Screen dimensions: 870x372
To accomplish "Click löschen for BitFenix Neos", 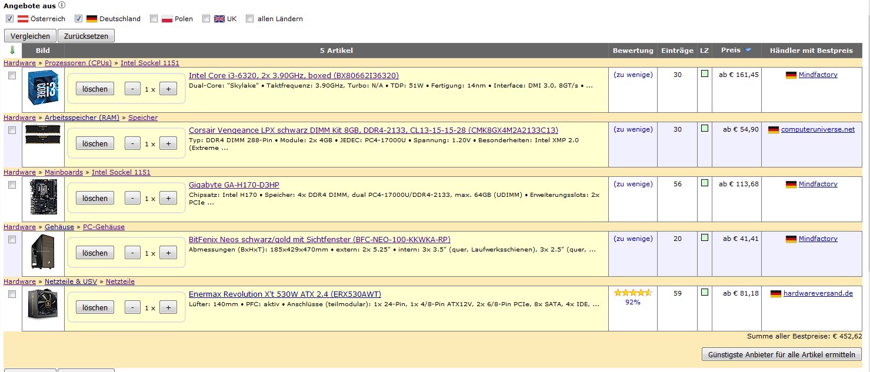I will 95,253.
